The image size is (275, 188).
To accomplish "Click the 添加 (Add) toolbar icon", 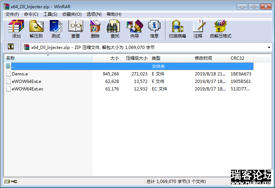I will (x=16, y=26).
